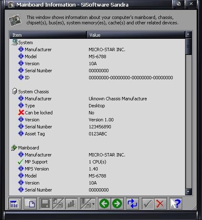Click the System computer category icon
This screenshot has width=202, height=220.
14,42
